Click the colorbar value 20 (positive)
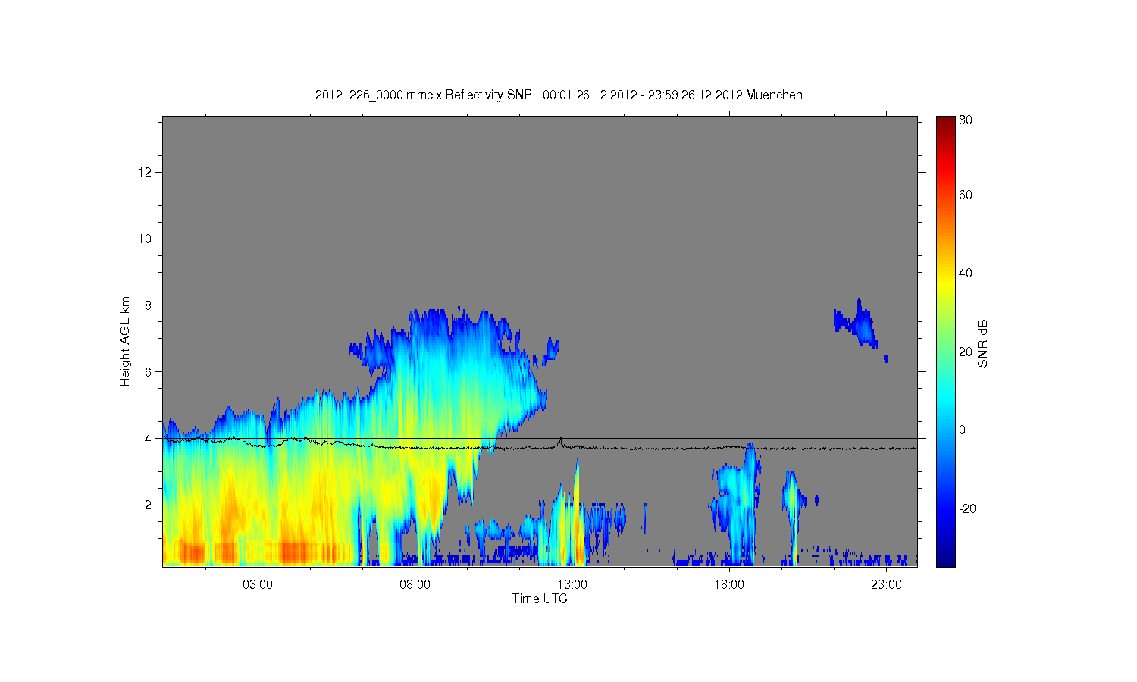The height and width of the screenshot is (682, 1137). (x=966, y=352)
